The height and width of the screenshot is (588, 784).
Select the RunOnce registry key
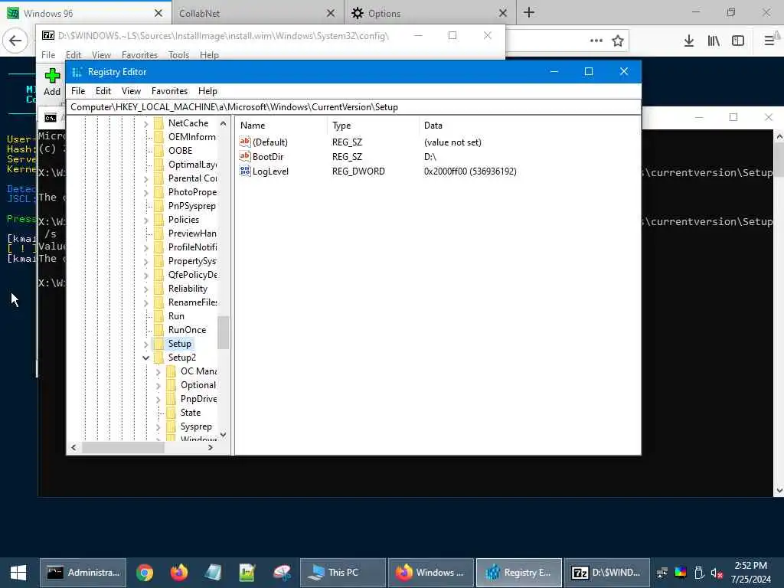(x=187, y=330)
